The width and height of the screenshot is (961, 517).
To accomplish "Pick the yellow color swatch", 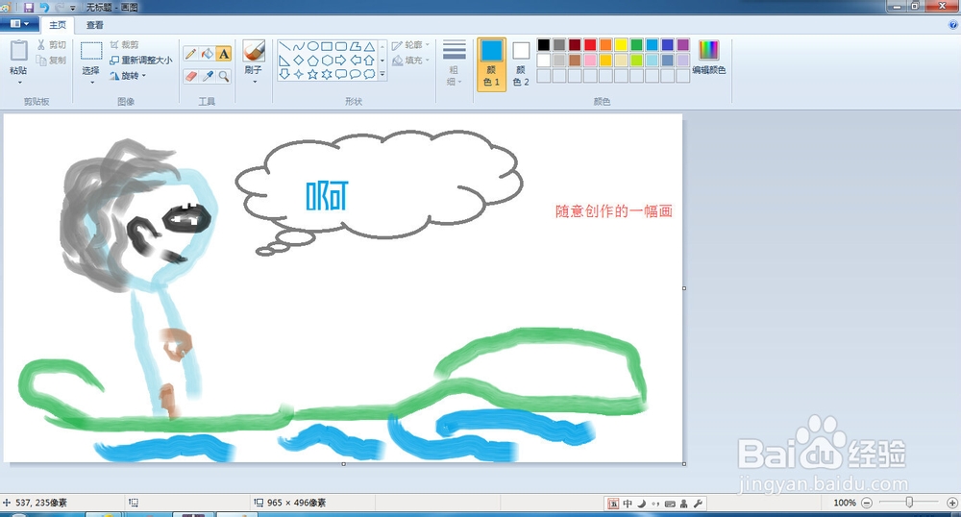I will tap(621, 45).
